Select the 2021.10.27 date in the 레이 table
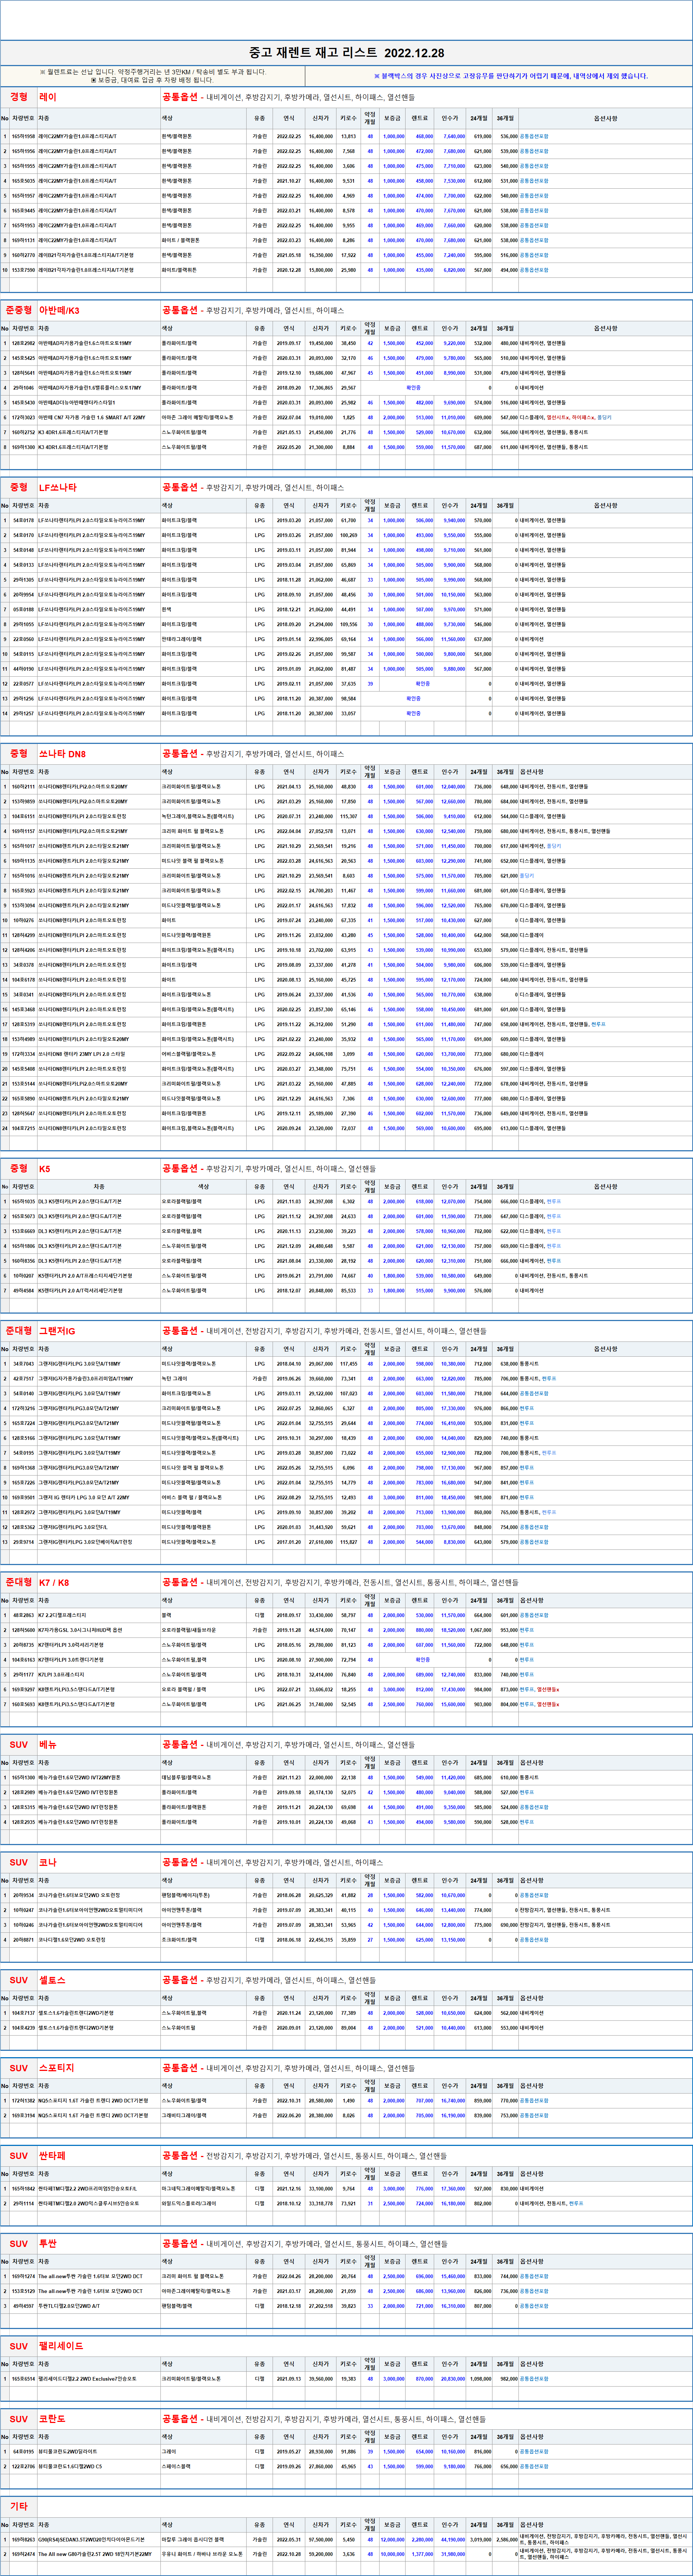 289,181
